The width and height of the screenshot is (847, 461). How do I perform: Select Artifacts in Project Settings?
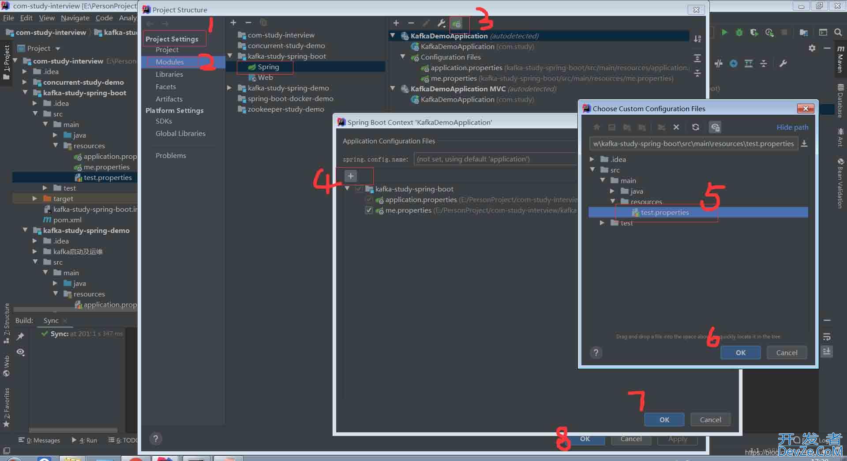169,99
